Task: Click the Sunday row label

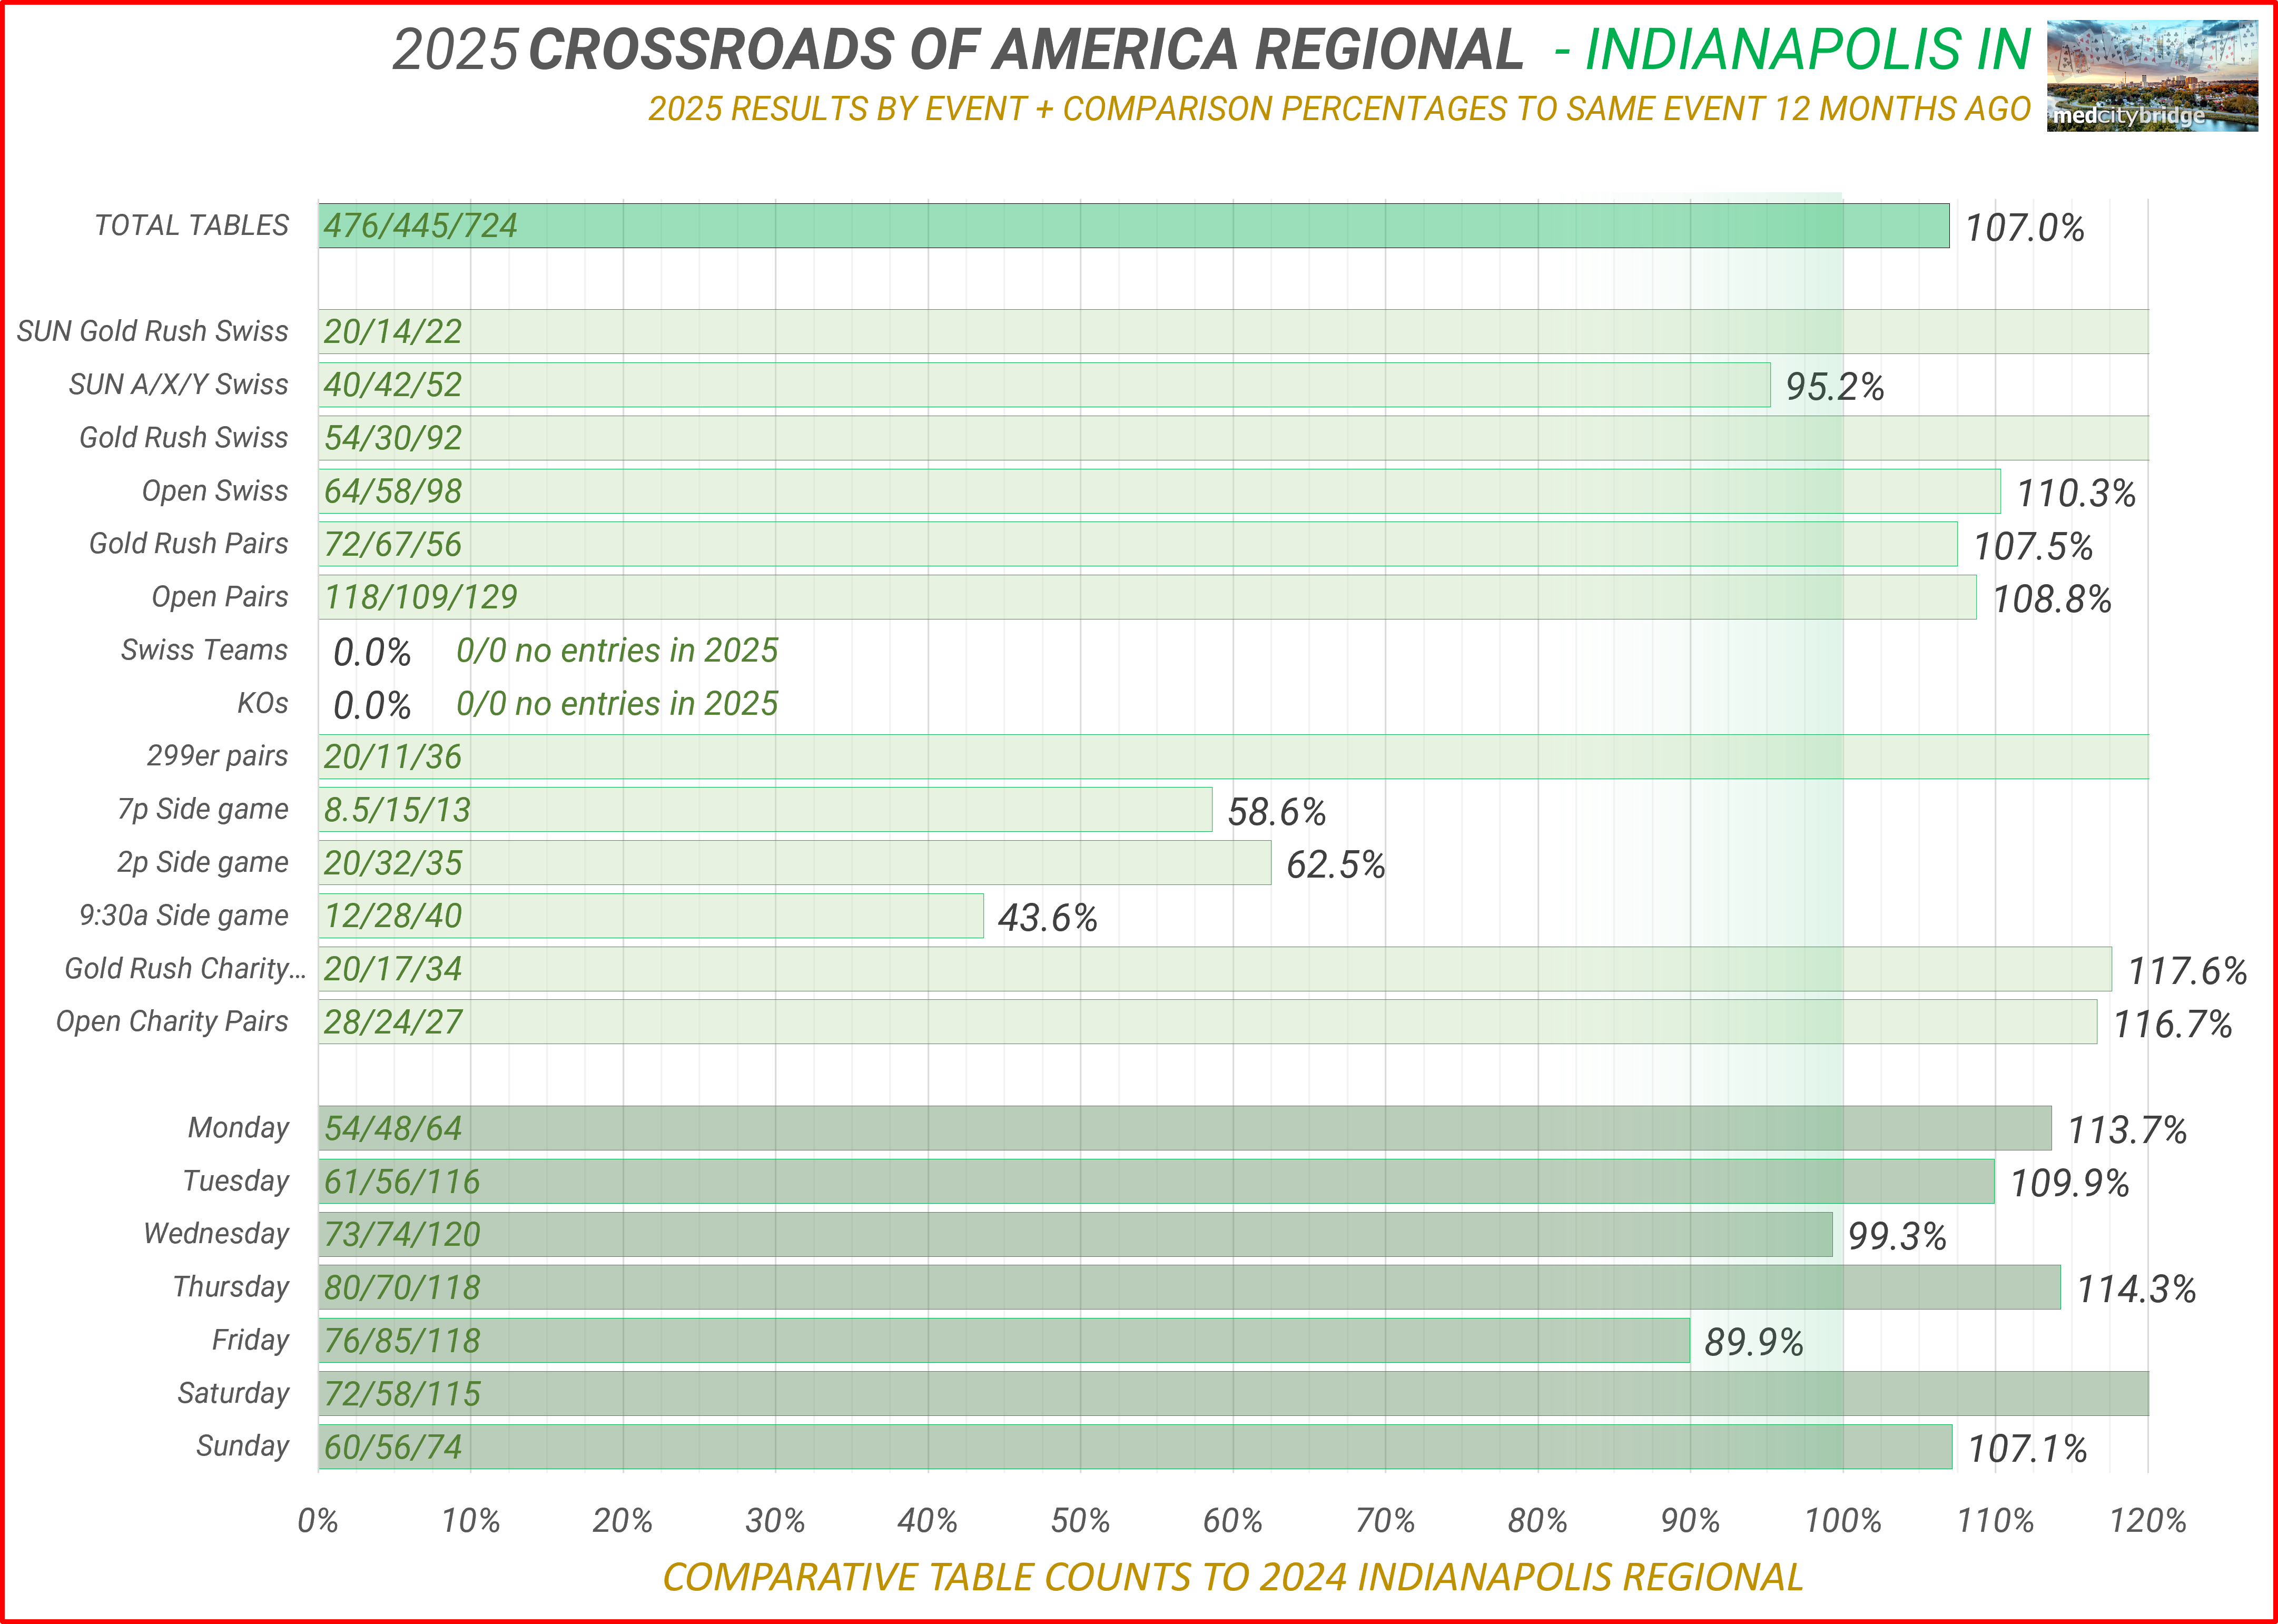Action: pos(243,1445)
